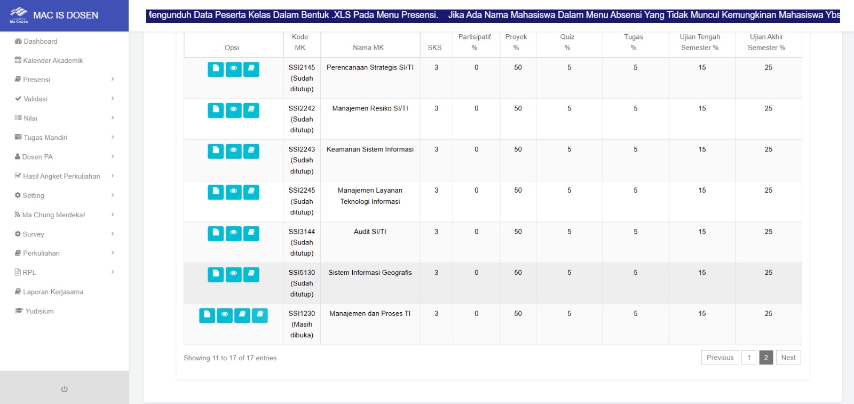Viewport: 854px width, 404px height.
Task: Sort by the Nama MK column header
Action: tap(370, 43)
